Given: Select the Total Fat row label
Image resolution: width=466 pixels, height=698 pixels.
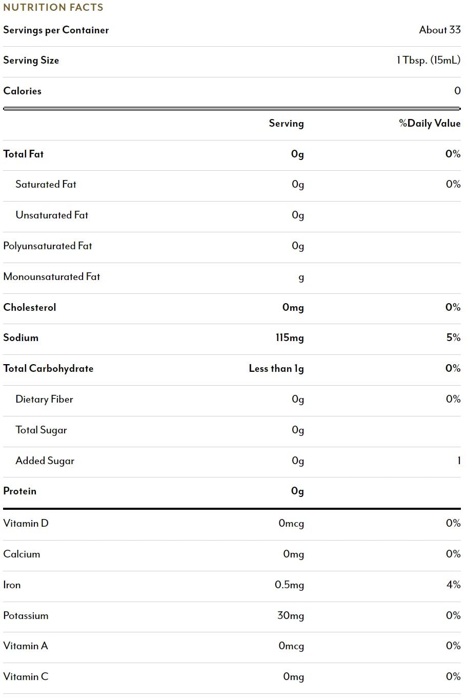Looking at the screenshot, I should (24, 154).
